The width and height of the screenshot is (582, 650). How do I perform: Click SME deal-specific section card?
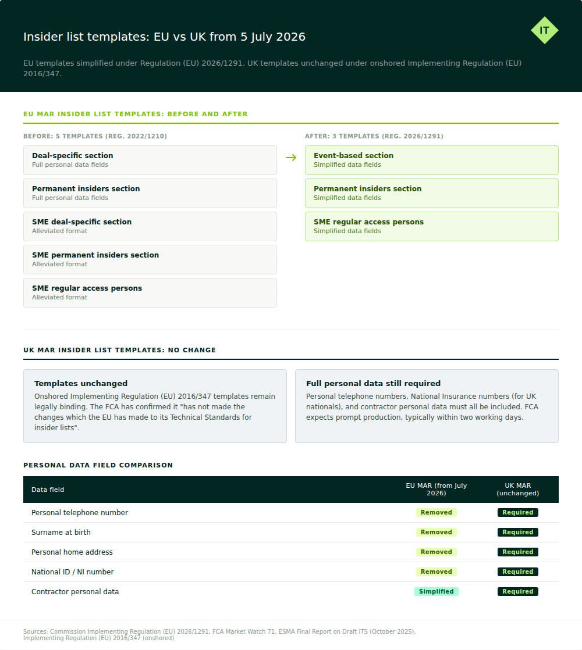[150, 226]
